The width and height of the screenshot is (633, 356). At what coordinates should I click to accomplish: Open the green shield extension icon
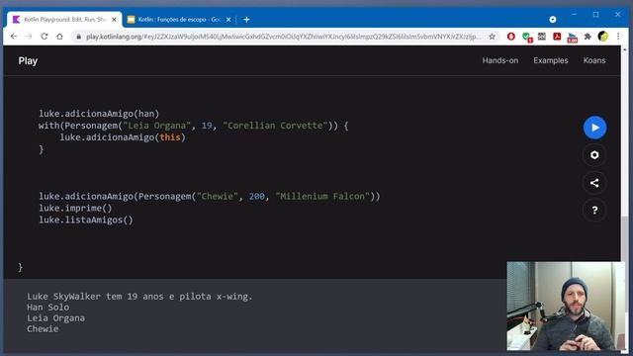click(526, 37)
